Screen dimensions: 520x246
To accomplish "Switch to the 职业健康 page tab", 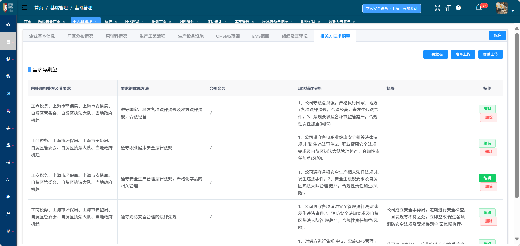I will point(308,22).
